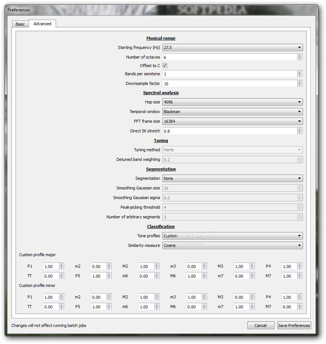
Task: Increase Custom profile minor M6 value
Action: pos(204,305)
